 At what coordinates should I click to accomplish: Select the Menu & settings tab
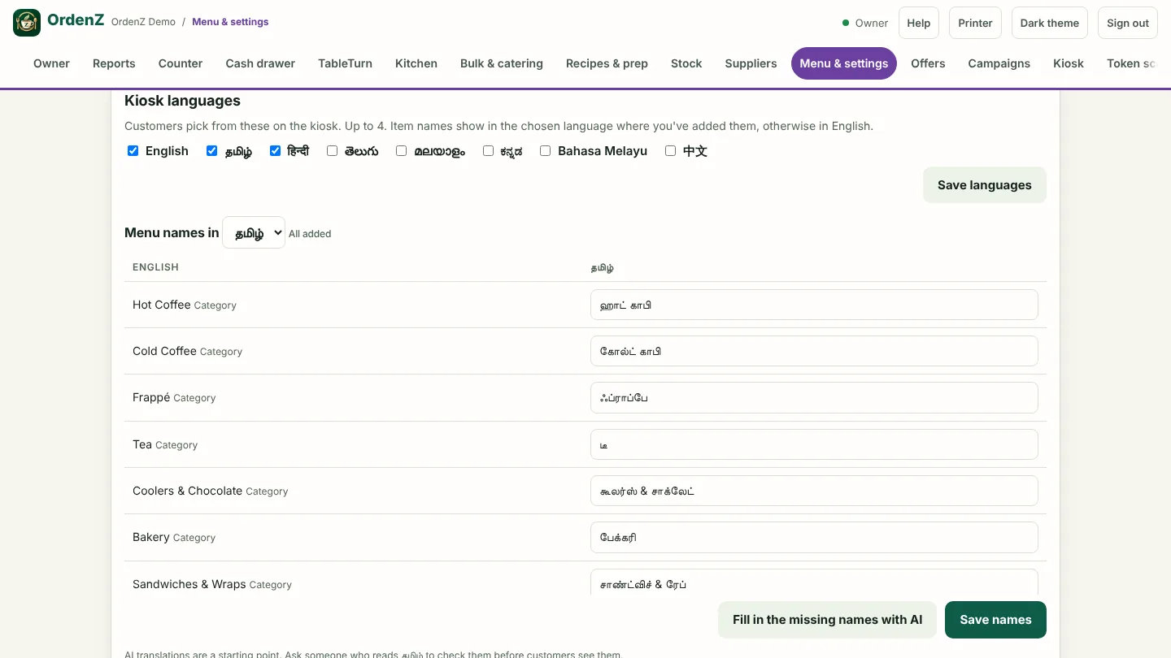click(x=844, y=63)
